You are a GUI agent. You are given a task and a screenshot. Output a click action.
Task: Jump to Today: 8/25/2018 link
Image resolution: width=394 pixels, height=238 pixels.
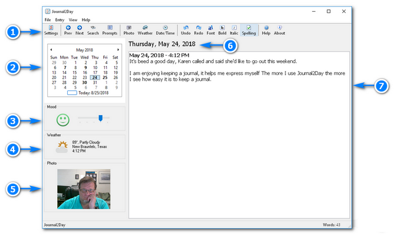pyautogui.click(x=93, y=93)
